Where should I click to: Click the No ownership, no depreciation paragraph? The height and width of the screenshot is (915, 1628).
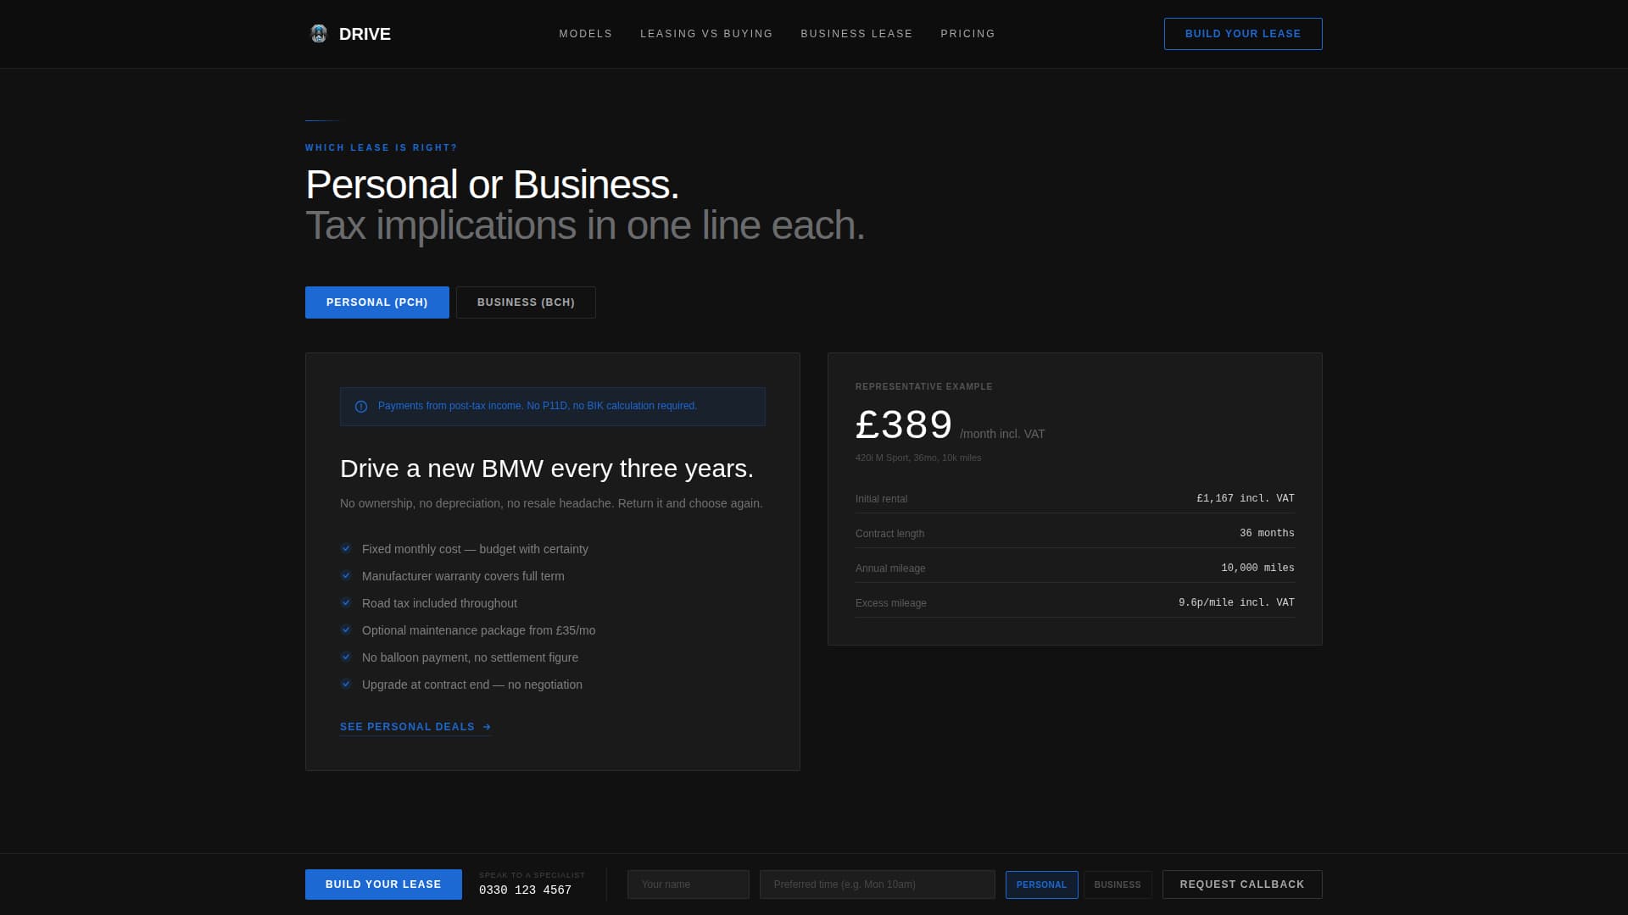[551, 503]
